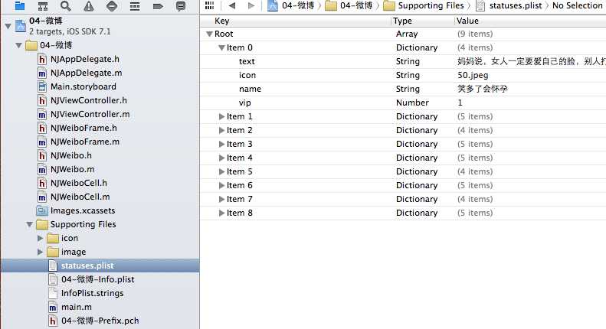
Task: Go forward with the right arrow
Action: [x=251, y=5]
